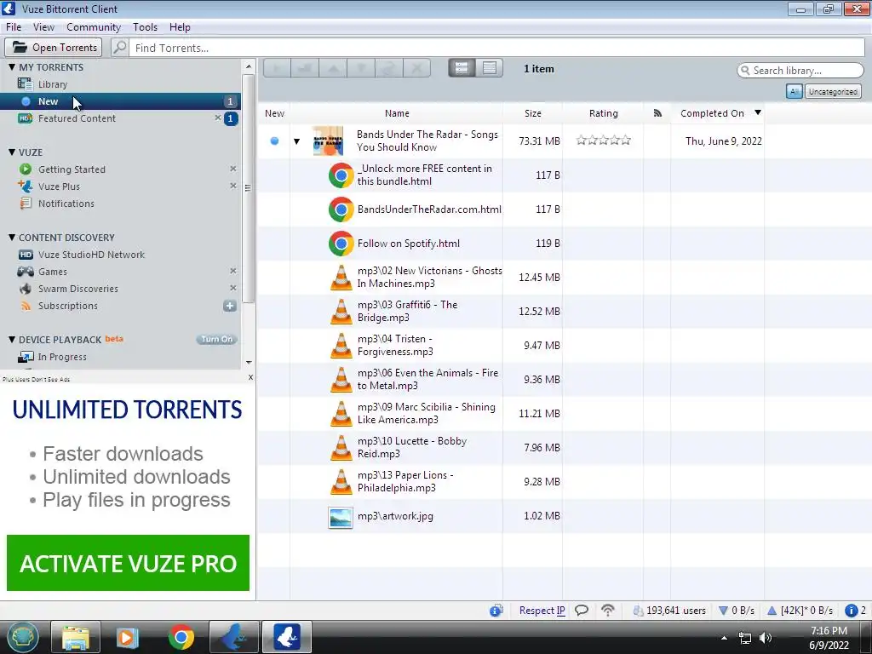
Task: Click Respect IP link in status bar
Action: [x=542, y=610]
